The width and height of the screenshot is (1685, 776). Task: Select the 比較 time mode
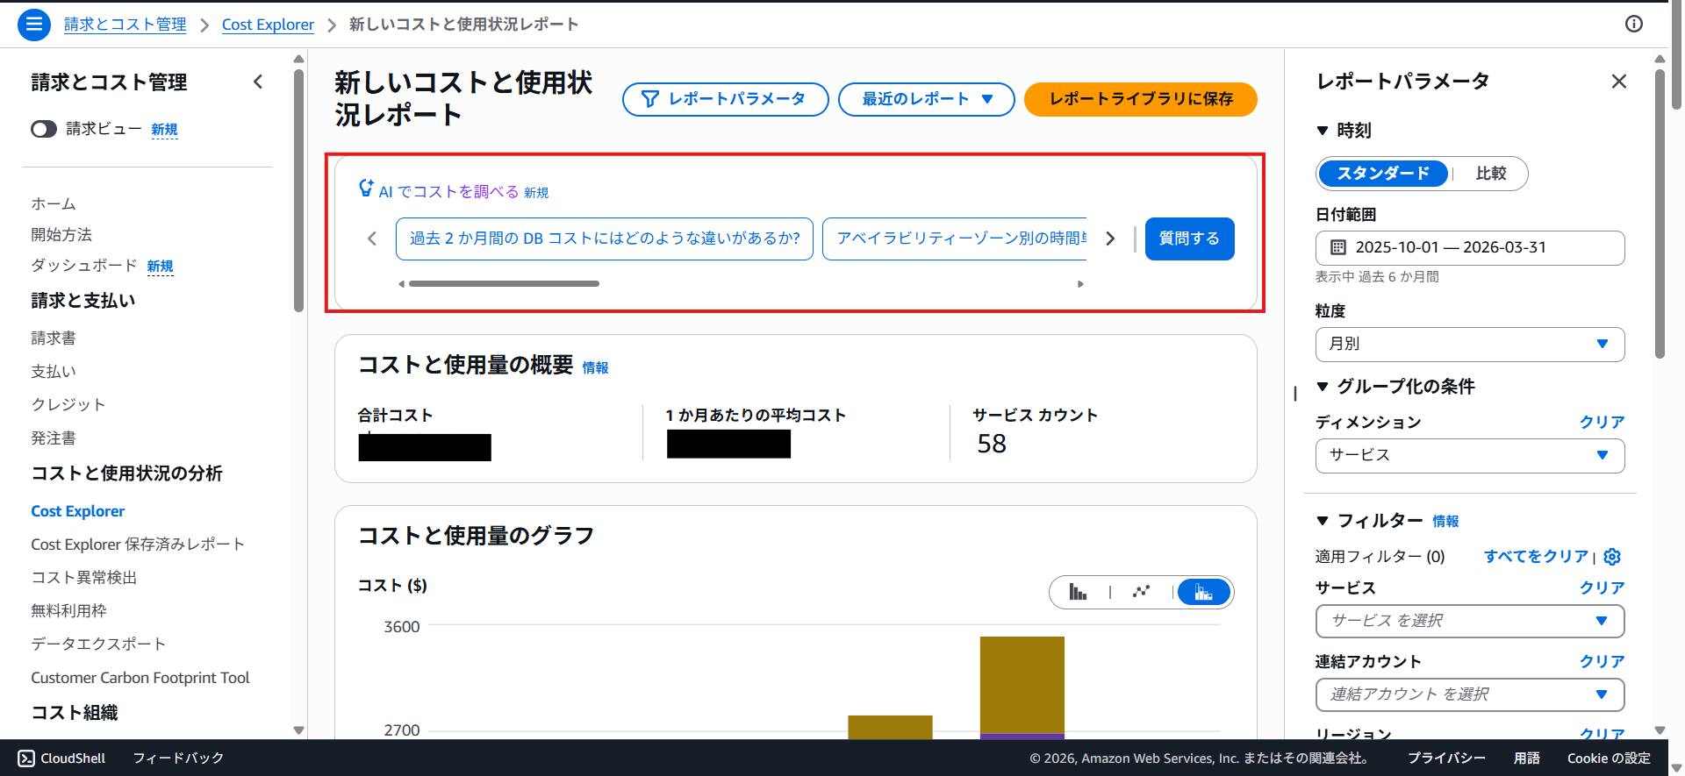point(1491,174)
